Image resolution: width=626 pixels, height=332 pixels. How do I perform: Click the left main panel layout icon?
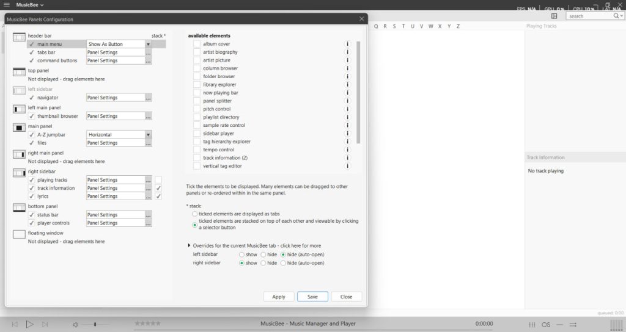(19, 109)
